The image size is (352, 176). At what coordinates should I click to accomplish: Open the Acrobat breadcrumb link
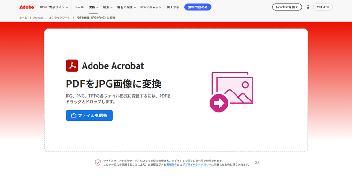[x=38, y=18]
